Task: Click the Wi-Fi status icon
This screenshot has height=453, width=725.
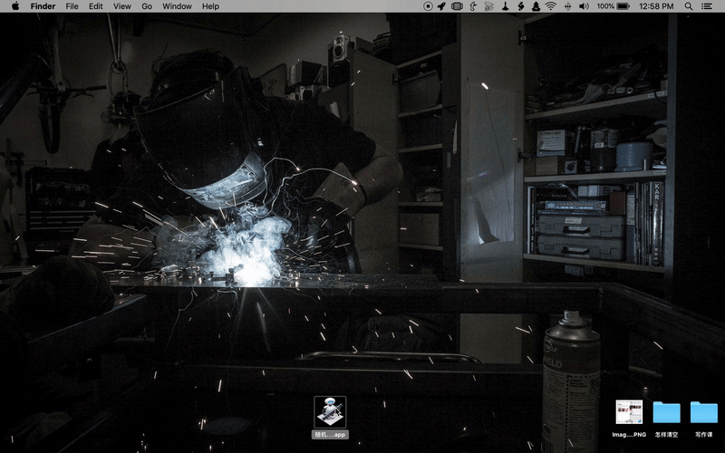Action: (x=550, y=6)
